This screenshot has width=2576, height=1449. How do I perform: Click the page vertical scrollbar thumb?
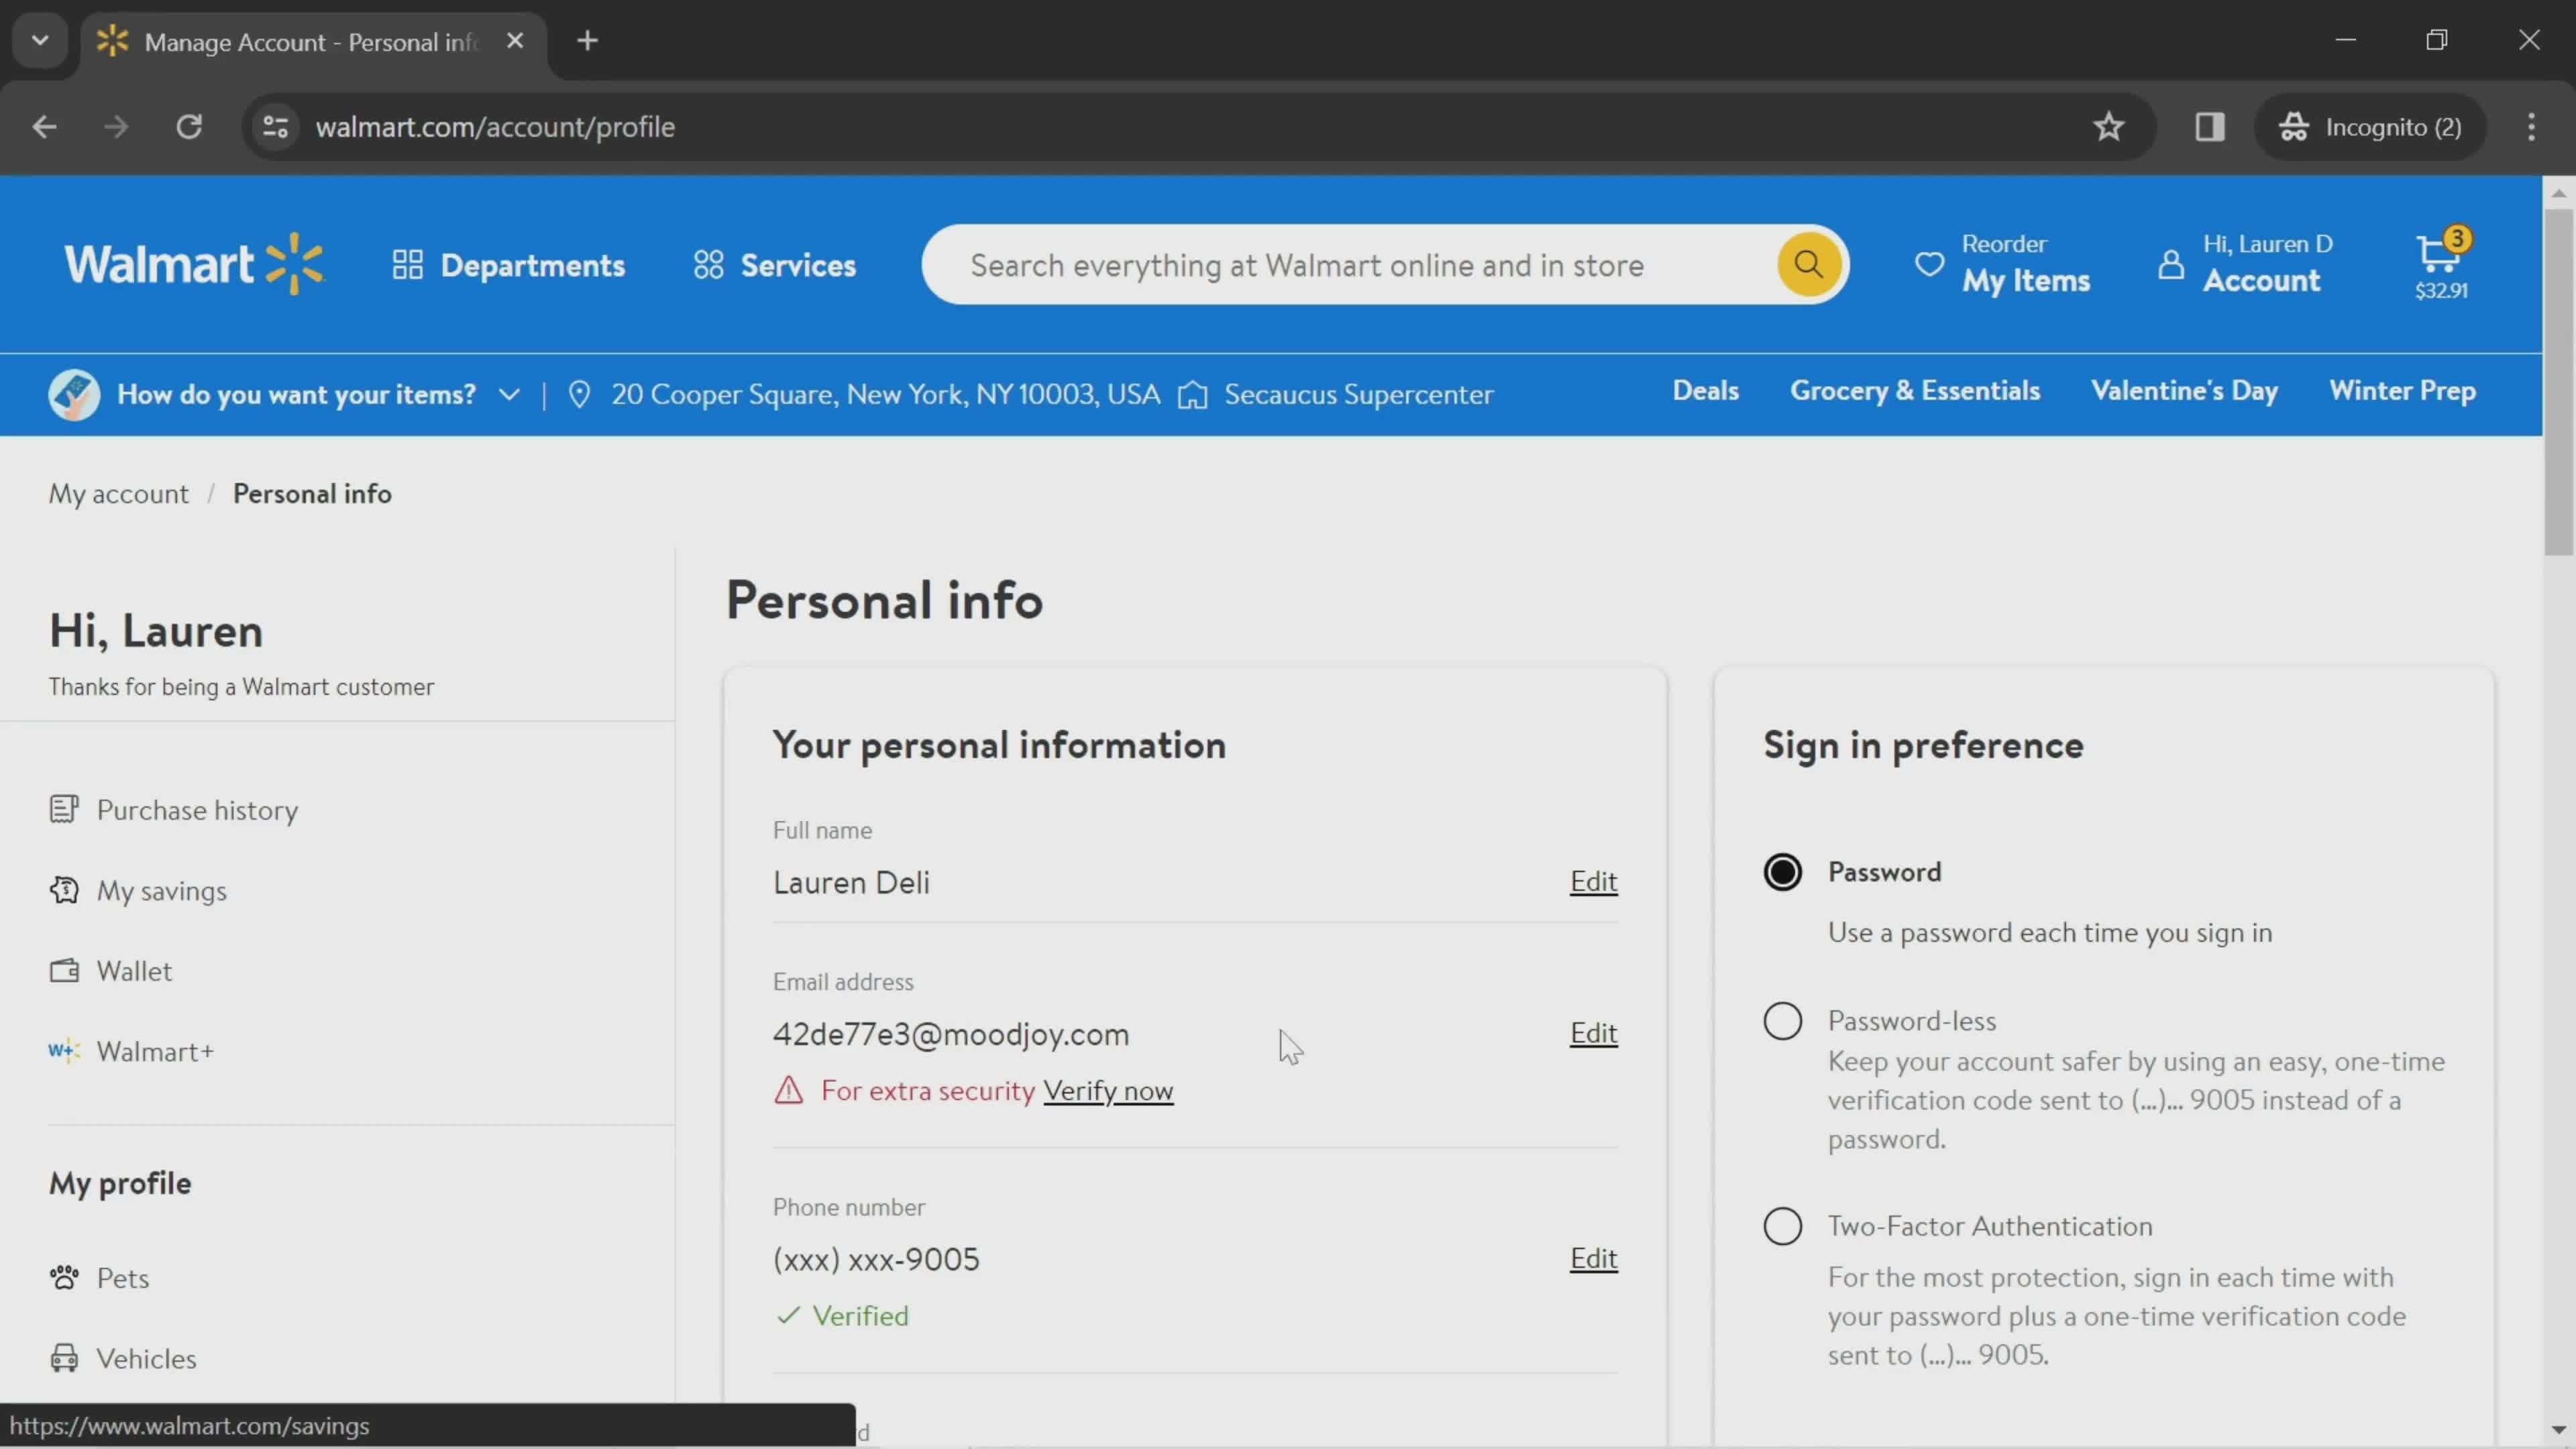click(x=2558, y=382)
